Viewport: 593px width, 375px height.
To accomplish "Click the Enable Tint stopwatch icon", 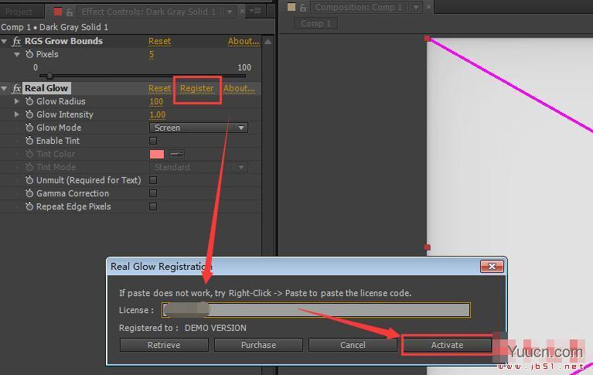I will (29, 141).
